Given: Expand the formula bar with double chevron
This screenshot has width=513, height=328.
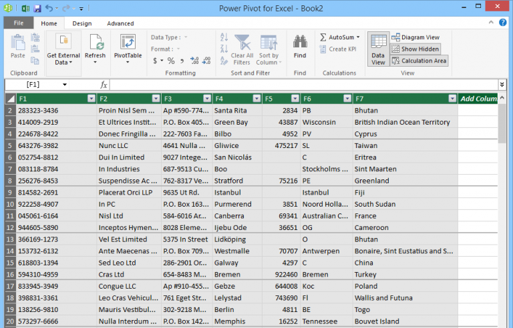Looking at the screenshot, I should [x=502, y=85].
